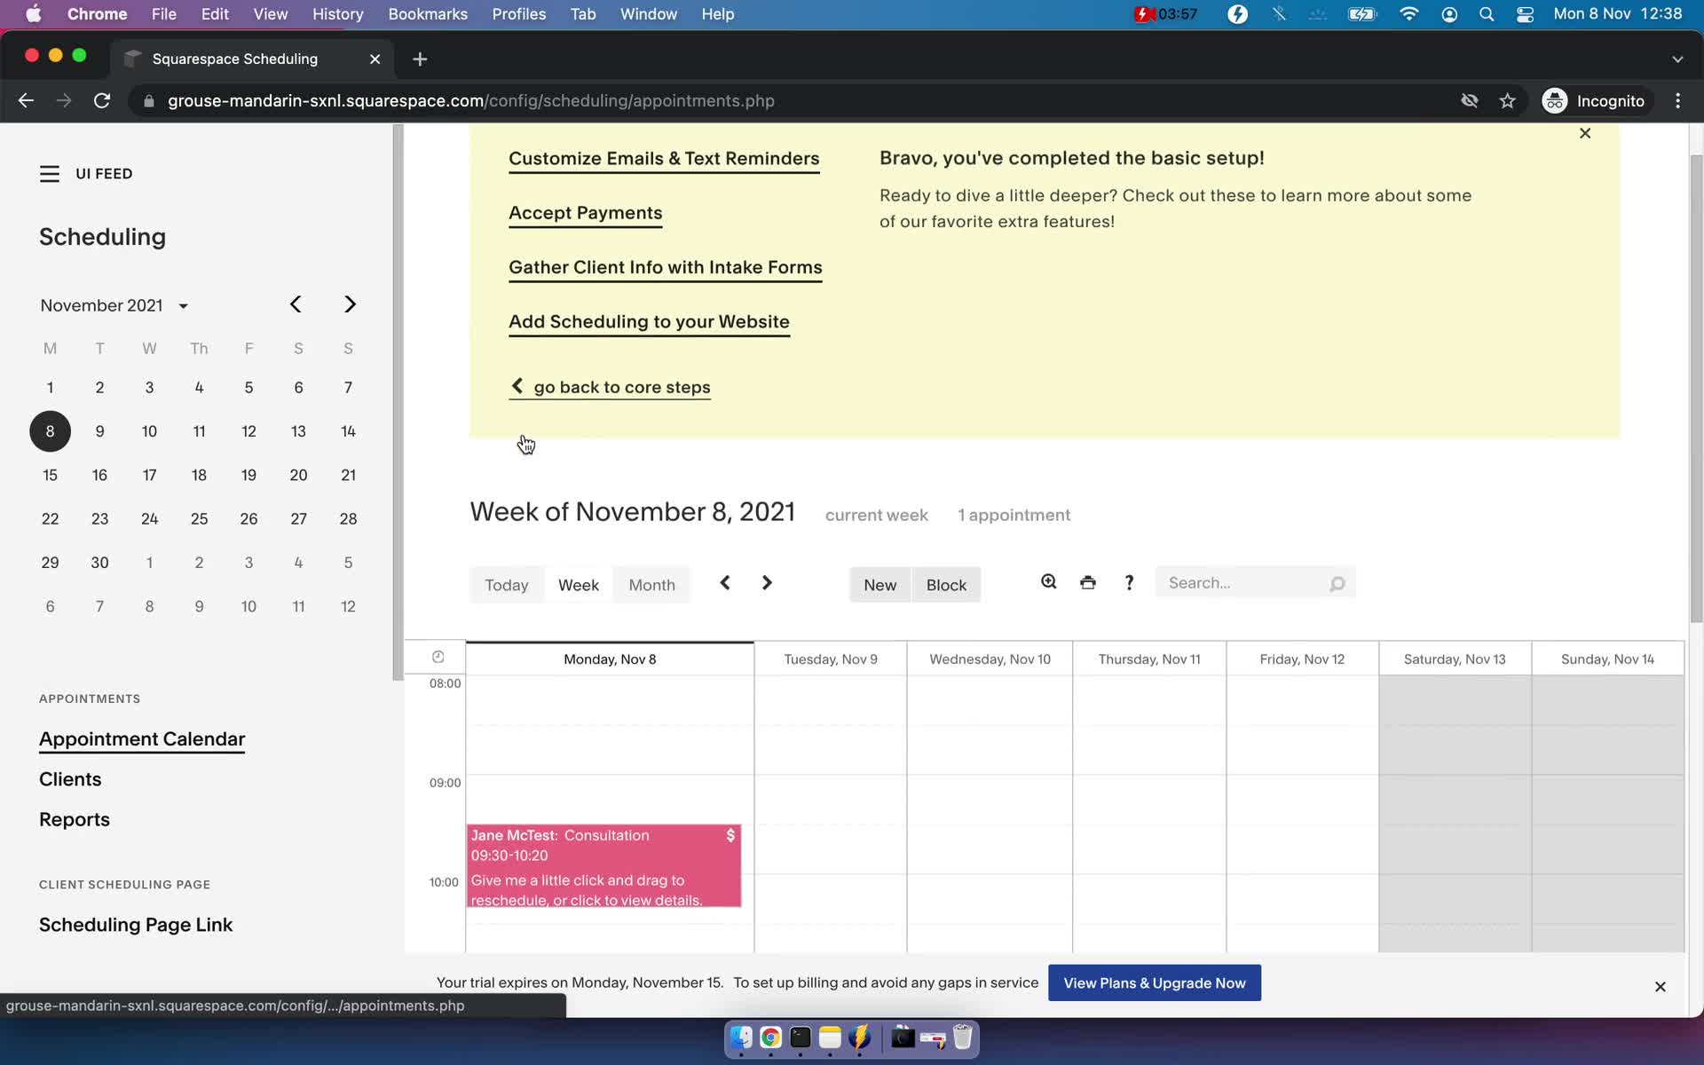Select November 20 in mini calendar
Image resolution: width=1704 pixels, height=1065 pixels.
(x=298, y=475)
